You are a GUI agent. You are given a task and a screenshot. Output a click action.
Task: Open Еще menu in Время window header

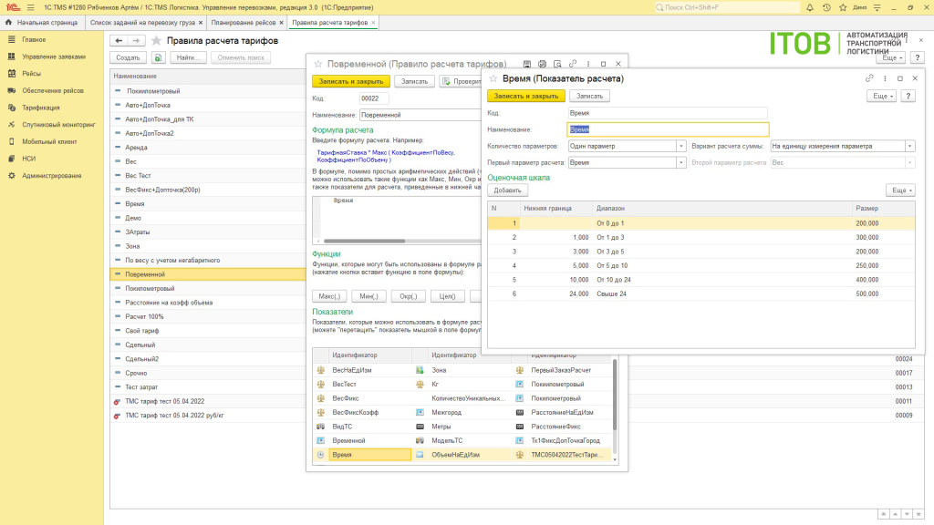pyautogui.click(x=882, y=96)
